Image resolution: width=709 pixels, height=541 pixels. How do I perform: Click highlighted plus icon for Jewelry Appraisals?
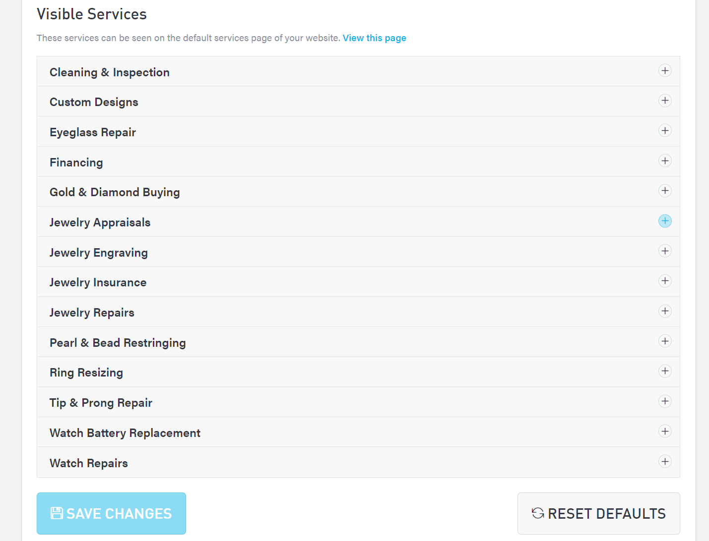[x=665, y=221]
